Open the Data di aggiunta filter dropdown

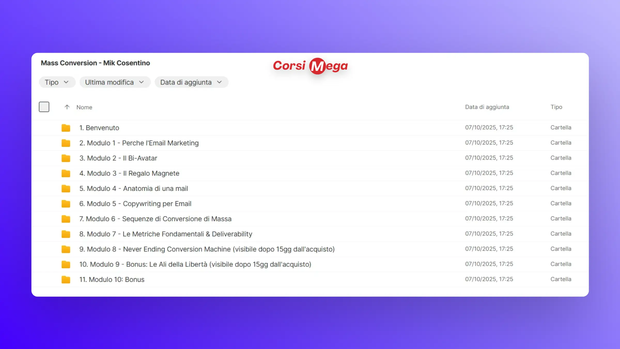pos(191,82)
